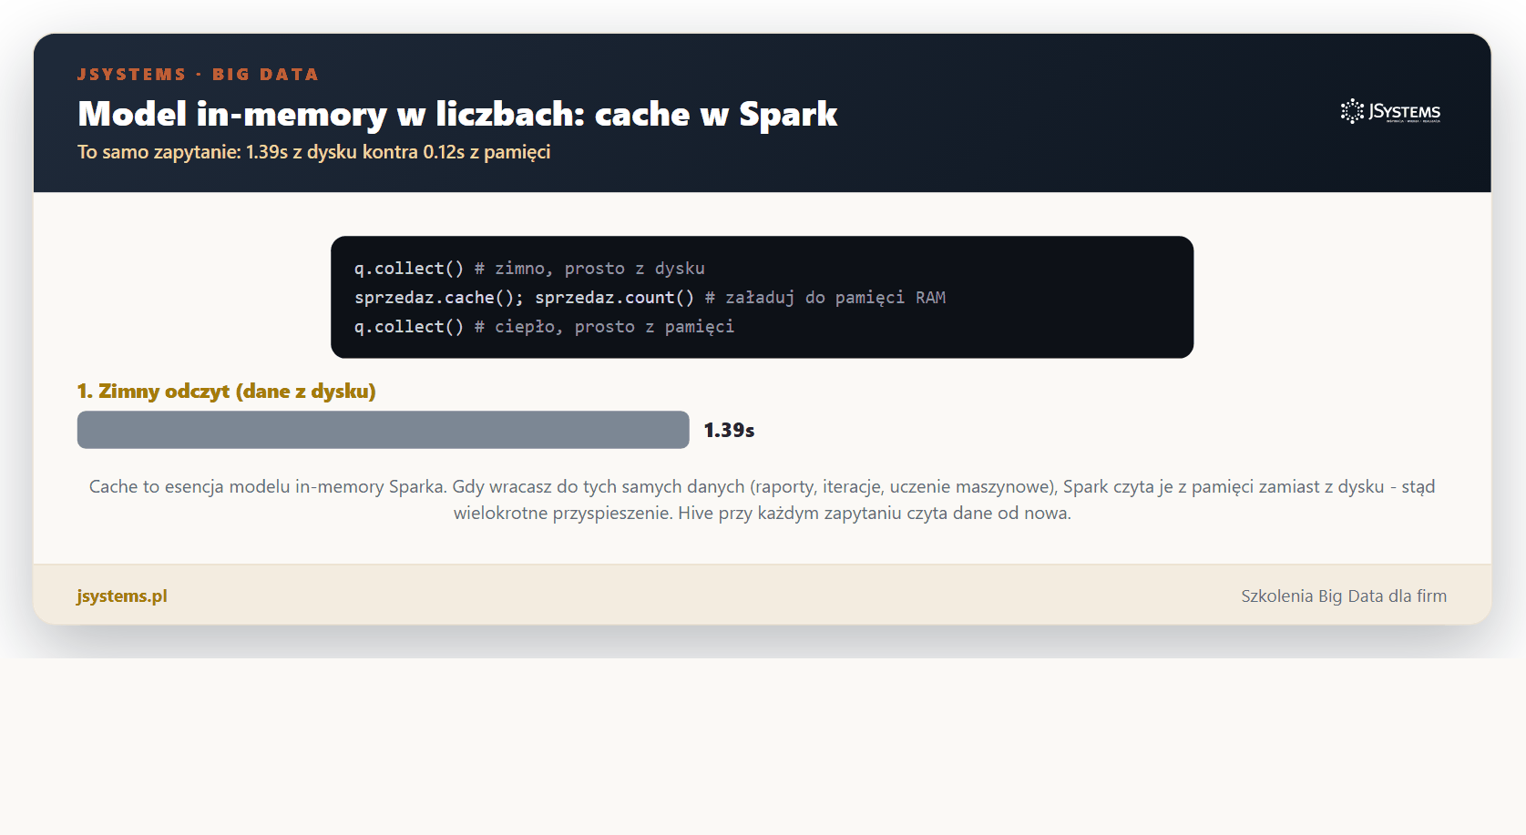
Task: Click the '# załaduj do pamięci RAM' comment
Action: 825,298
